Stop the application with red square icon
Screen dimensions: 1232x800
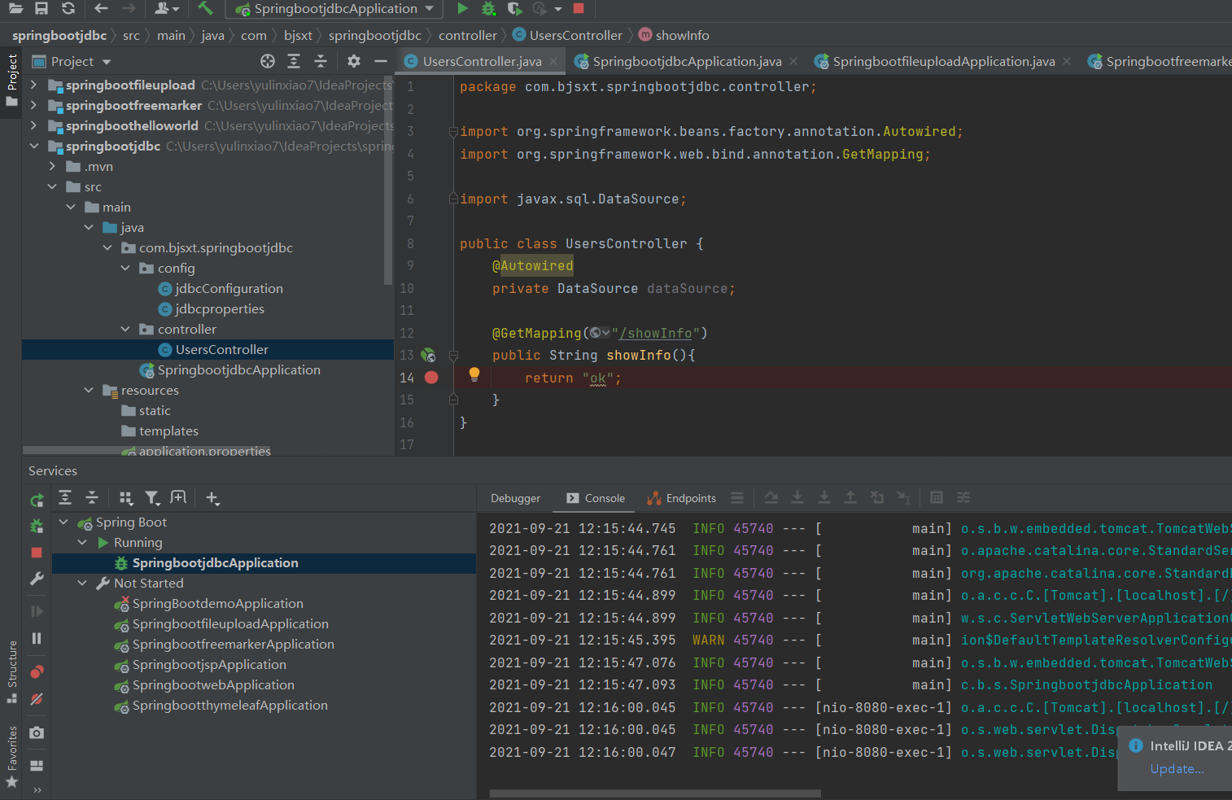pyautogui.click(x=579, y=8)
